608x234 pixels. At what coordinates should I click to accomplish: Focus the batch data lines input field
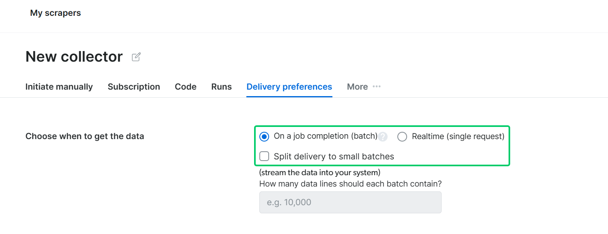click(x=350, y=202)
